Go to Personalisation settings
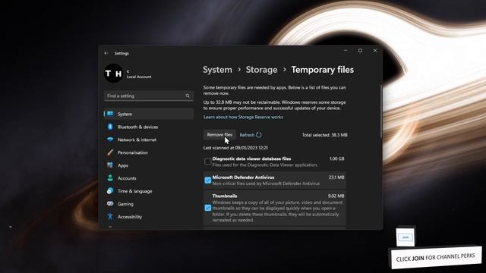Viewport: 486px width, 273px height. (149, 152)
